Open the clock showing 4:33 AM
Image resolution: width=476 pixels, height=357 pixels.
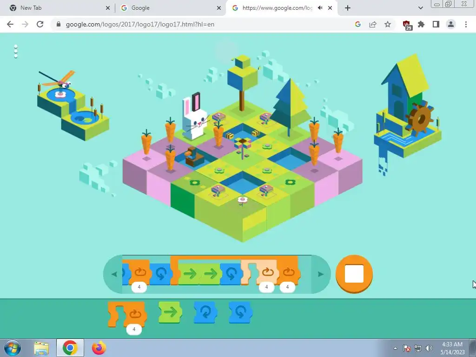452,348
